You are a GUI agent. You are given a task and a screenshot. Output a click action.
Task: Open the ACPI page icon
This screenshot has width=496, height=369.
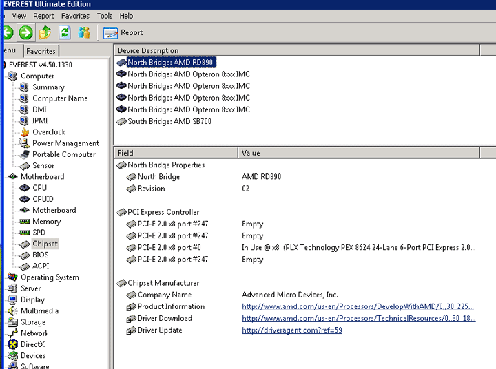point(24,266)
